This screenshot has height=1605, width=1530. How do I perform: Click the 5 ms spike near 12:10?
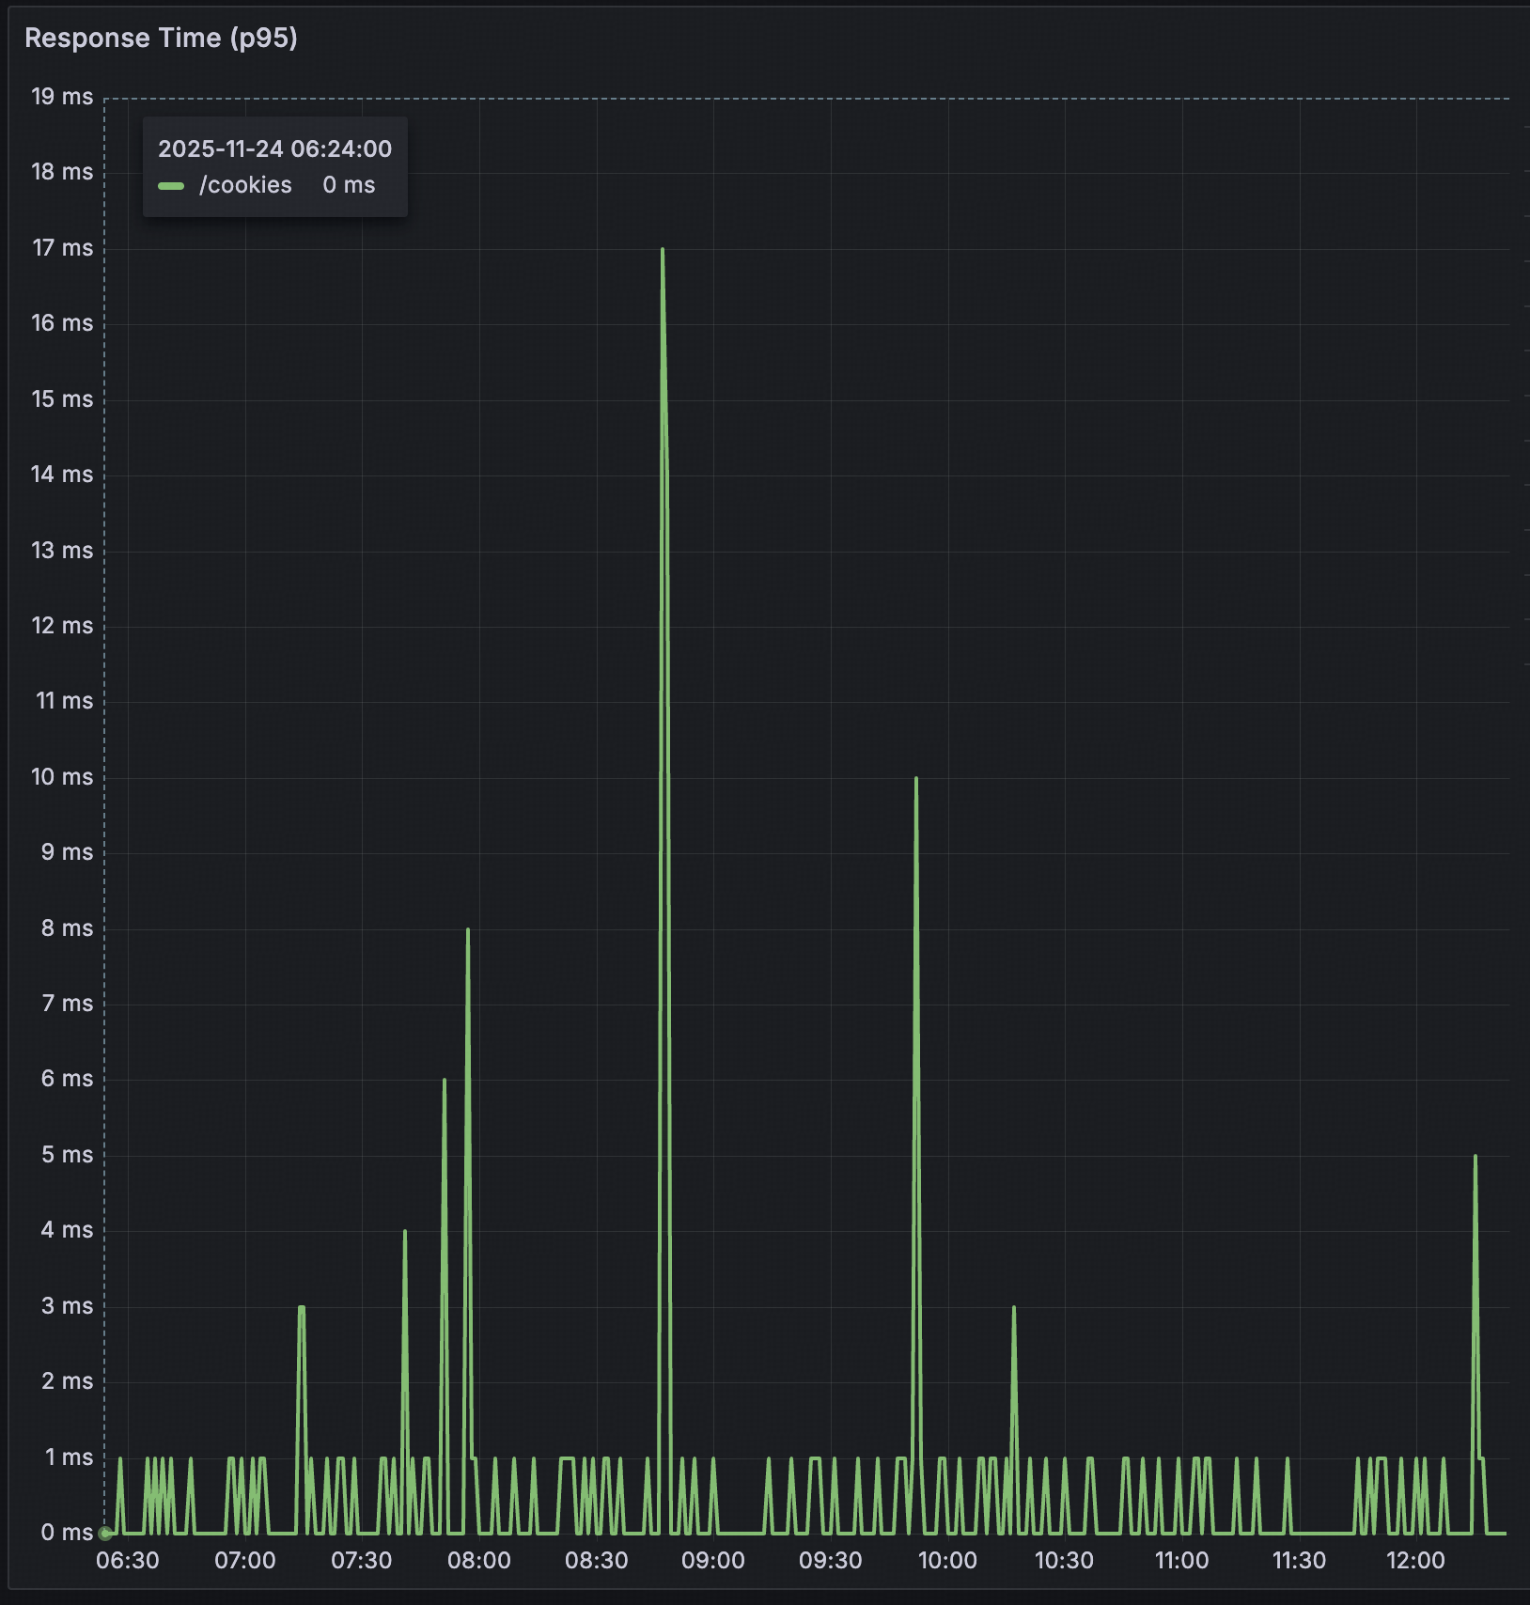coord(1475,1156)
